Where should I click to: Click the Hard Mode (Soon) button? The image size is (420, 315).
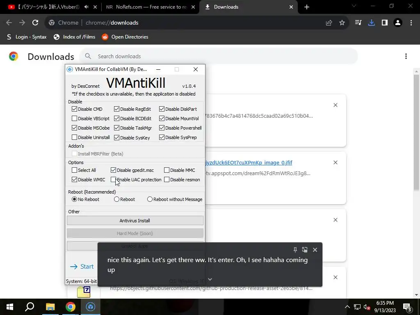point(135,233)
